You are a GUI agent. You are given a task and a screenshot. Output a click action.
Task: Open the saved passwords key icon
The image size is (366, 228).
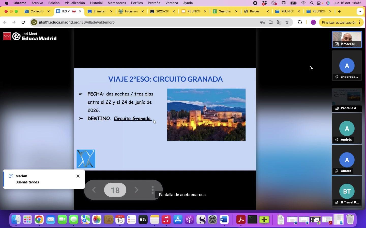pyautogui.click(x=263, y=22)
